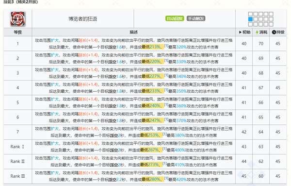Select the blue cell in the range grid
This screenshot has width=291, height=186.
(x=250, y=19)
